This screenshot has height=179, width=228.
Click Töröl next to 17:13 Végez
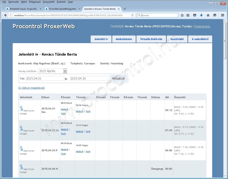point(88,131)
